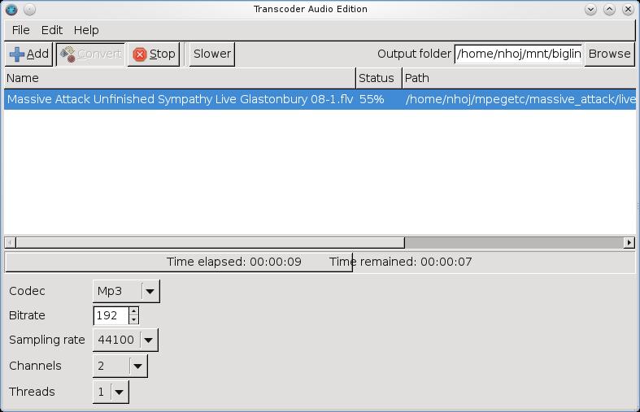The height and width of the screenshot is (412, 640).
Task: Click the greyed-out Convert button
Action: pyautogui.click(x=90, y=54)
